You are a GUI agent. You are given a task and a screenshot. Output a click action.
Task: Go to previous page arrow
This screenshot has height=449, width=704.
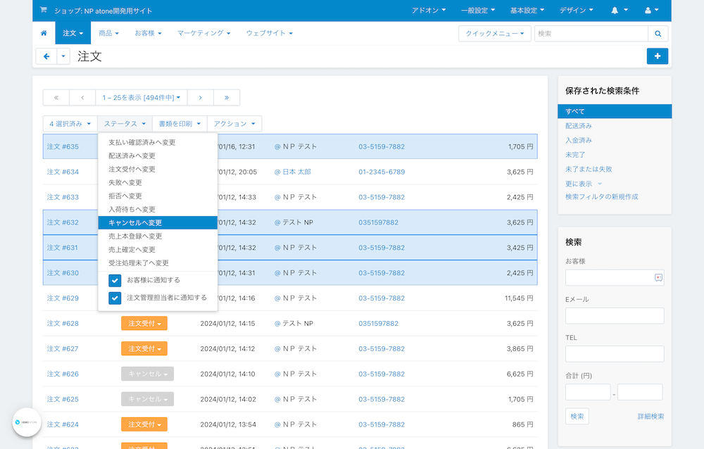coord(82,97)
